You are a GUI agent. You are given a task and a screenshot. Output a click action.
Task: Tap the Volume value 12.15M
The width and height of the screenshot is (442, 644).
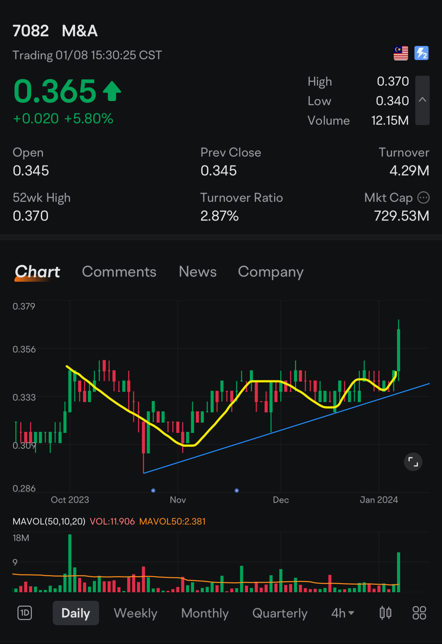(x=390, y=120)
